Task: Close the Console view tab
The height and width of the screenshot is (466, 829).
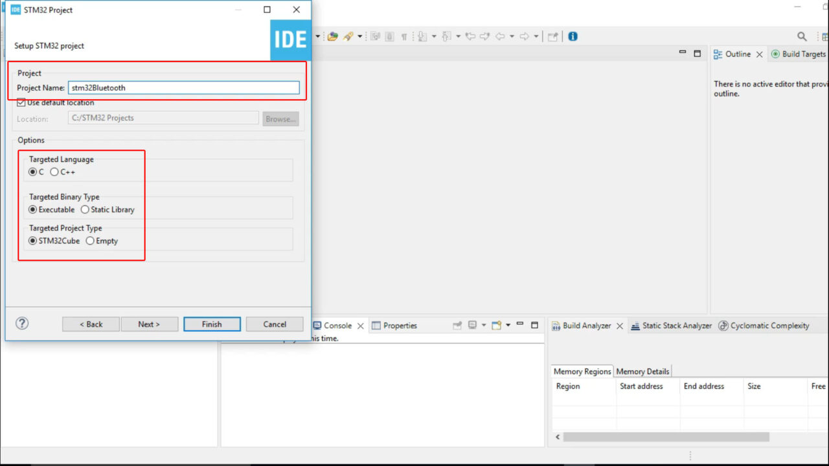Action: (x=360, y=326)
